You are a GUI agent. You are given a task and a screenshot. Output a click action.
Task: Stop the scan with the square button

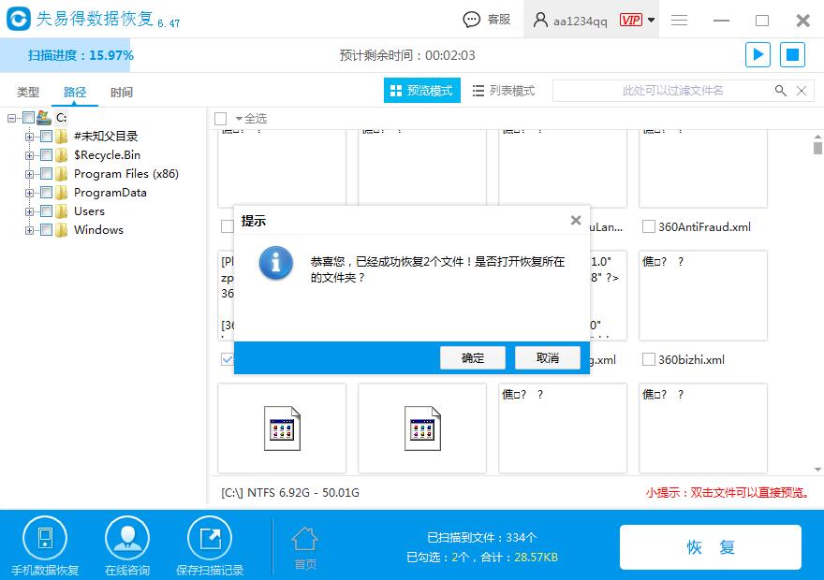pyautogui.click(x=792, y=54)
